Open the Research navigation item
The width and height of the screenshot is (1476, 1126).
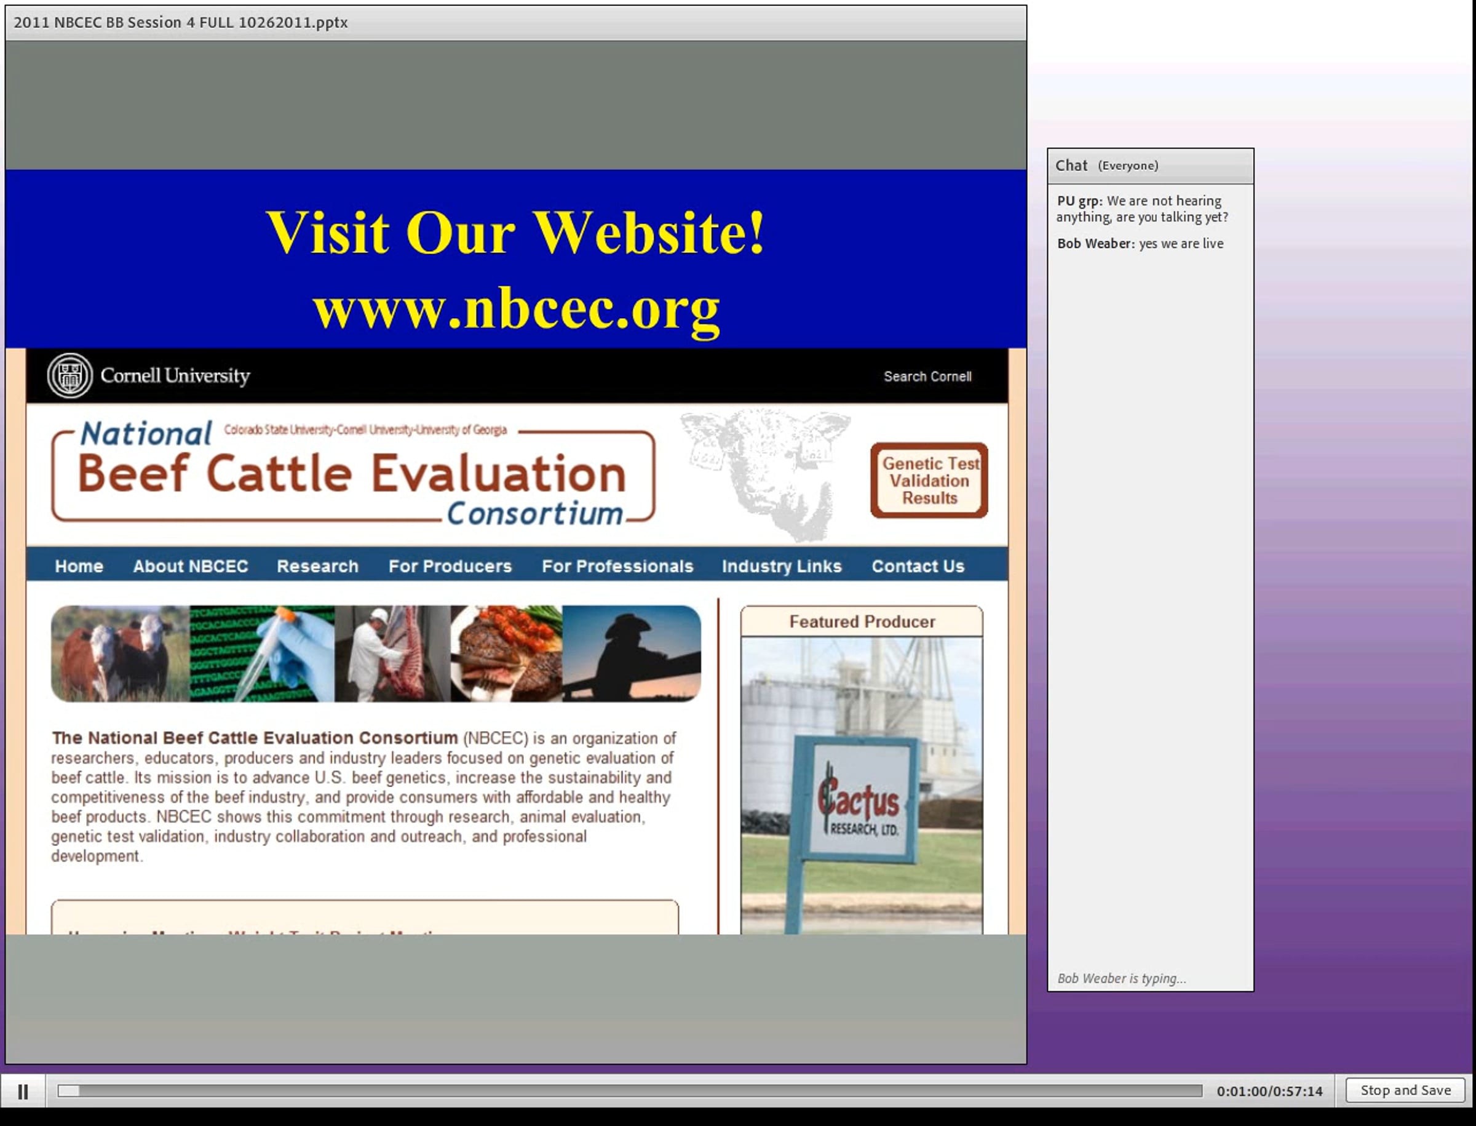[x=317, y=566]
